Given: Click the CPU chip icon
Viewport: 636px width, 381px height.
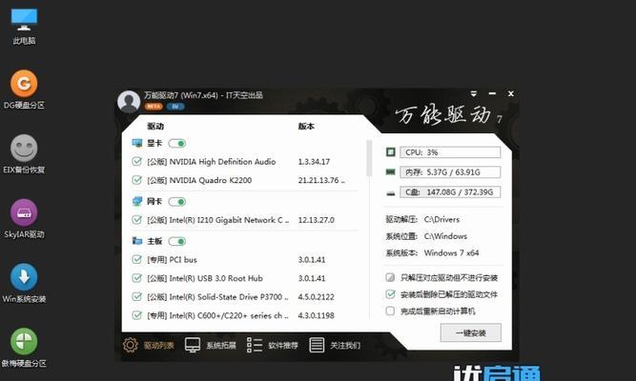Looking at the screenshot, I should (x=391, y=152).
